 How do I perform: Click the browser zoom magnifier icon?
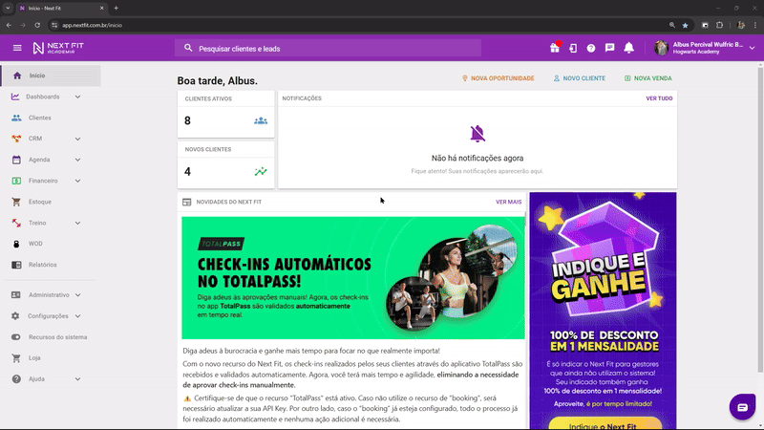[x=672, y=25]
